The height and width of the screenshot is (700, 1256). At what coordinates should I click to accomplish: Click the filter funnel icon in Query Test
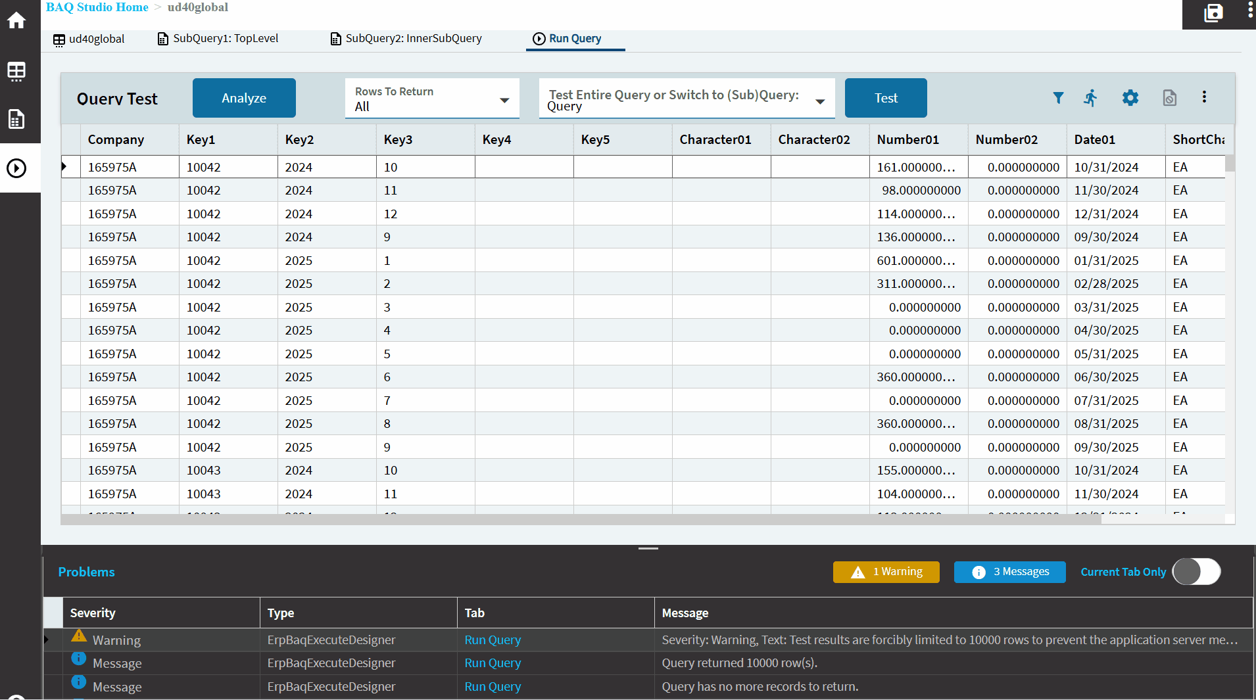click(x=1058, y=98)
